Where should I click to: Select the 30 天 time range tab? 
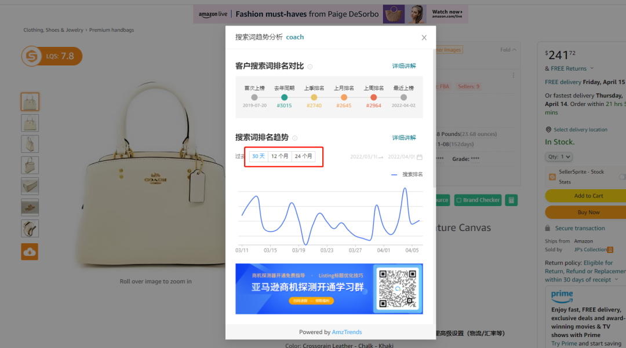pyautogui.click(x=259, y=156)
